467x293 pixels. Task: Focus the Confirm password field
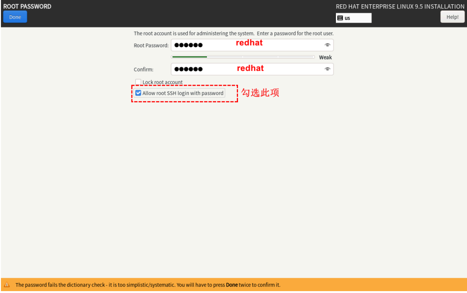coord(252,69)
